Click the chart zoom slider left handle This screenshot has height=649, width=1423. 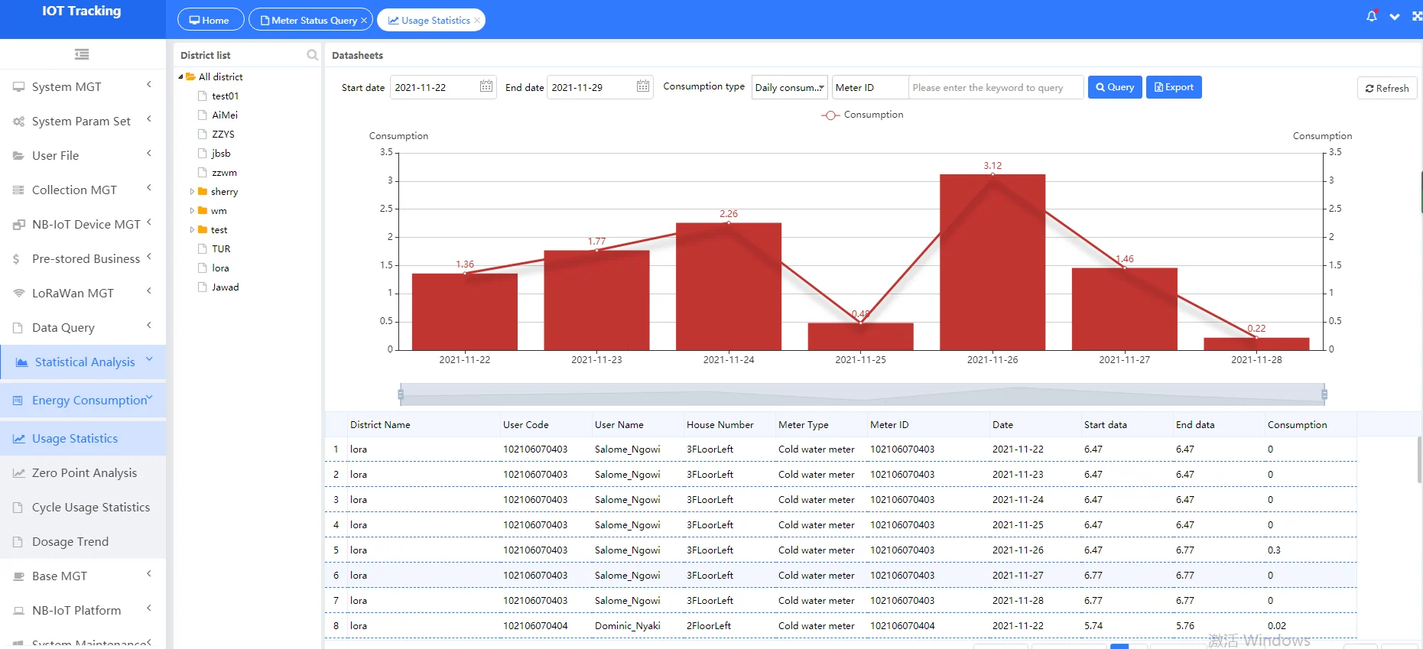tap(401, 394)
